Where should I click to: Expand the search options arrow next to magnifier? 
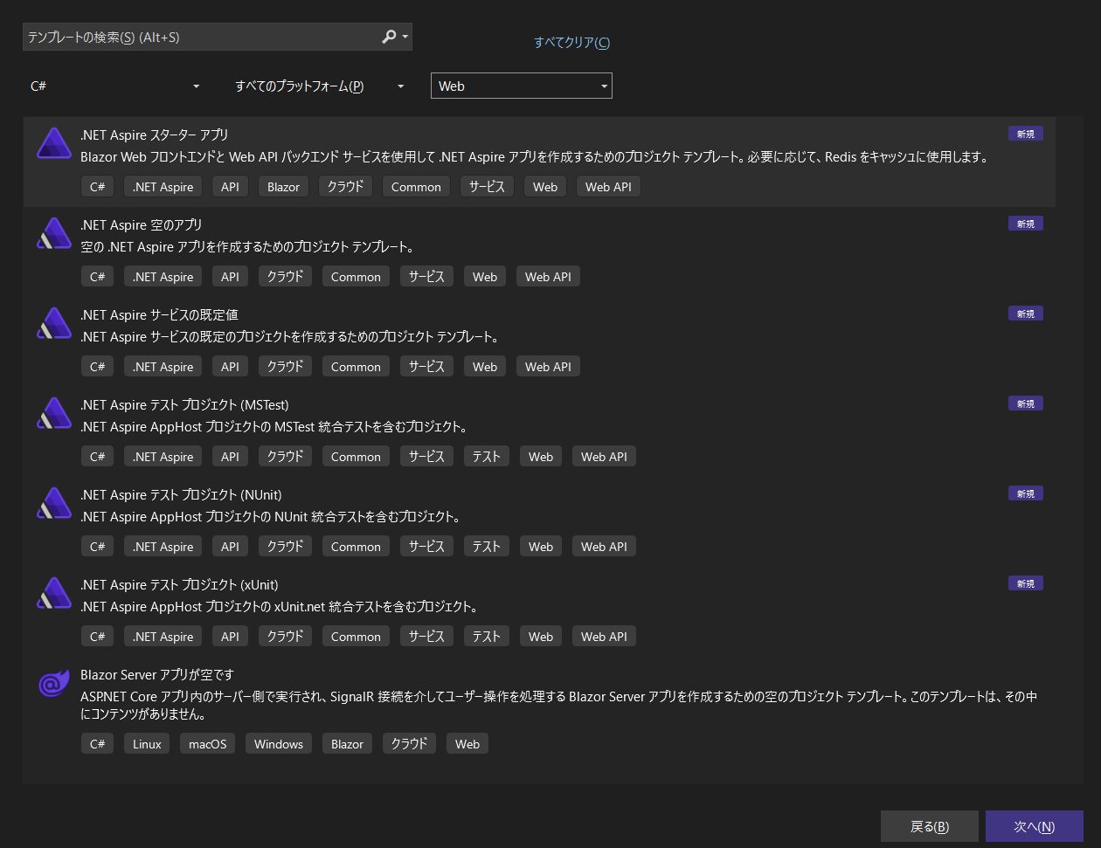click(405, 37)
